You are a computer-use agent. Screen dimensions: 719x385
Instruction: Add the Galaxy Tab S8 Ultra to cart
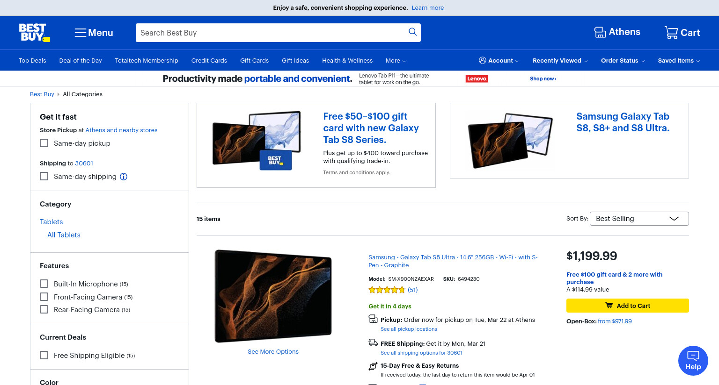point(627,306)
